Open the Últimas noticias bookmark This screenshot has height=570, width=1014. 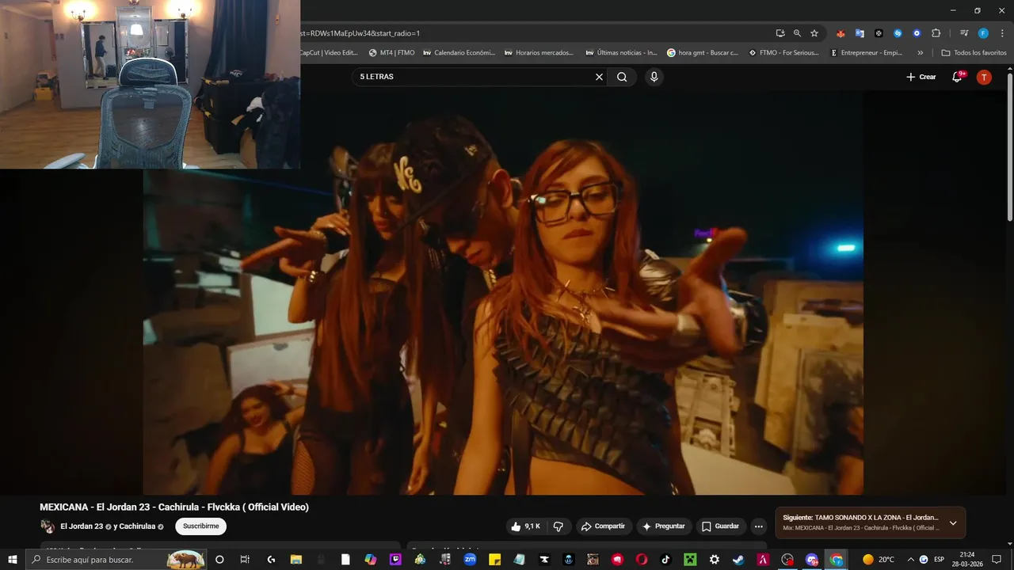(x=621, y=53)
